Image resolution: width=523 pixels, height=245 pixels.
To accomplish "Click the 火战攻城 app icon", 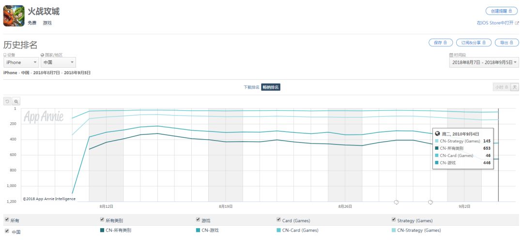I will tap(14, 15).
